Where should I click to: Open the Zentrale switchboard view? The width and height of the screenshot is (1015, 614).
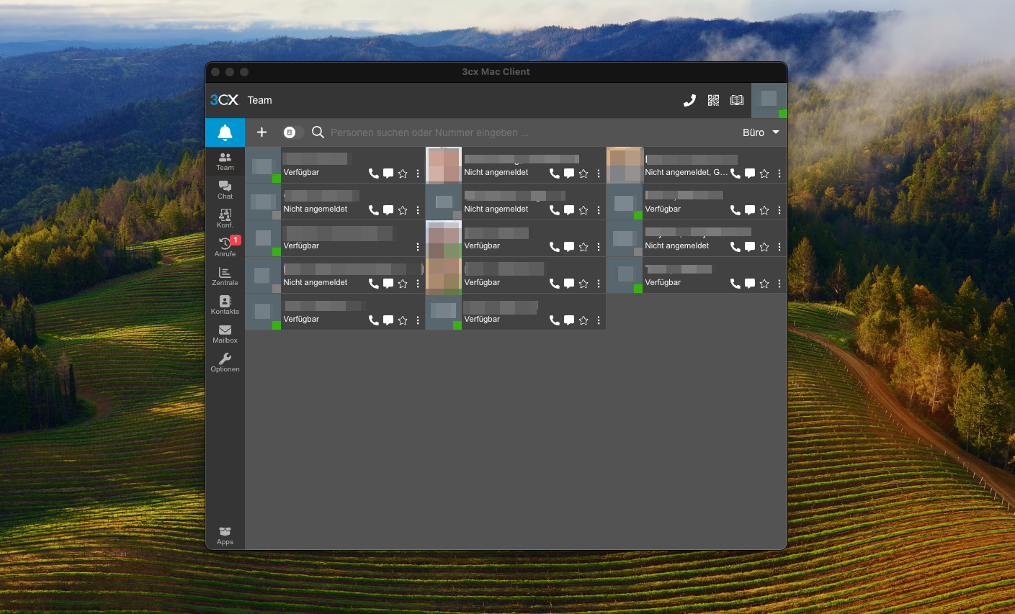[225, 275]
